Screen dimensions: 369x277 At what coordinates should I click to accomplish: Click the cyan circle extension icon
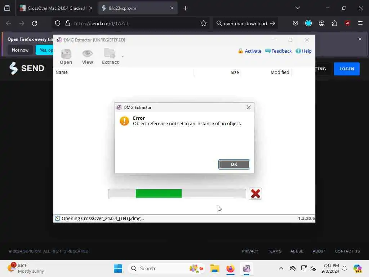click(x=308, y=23)
